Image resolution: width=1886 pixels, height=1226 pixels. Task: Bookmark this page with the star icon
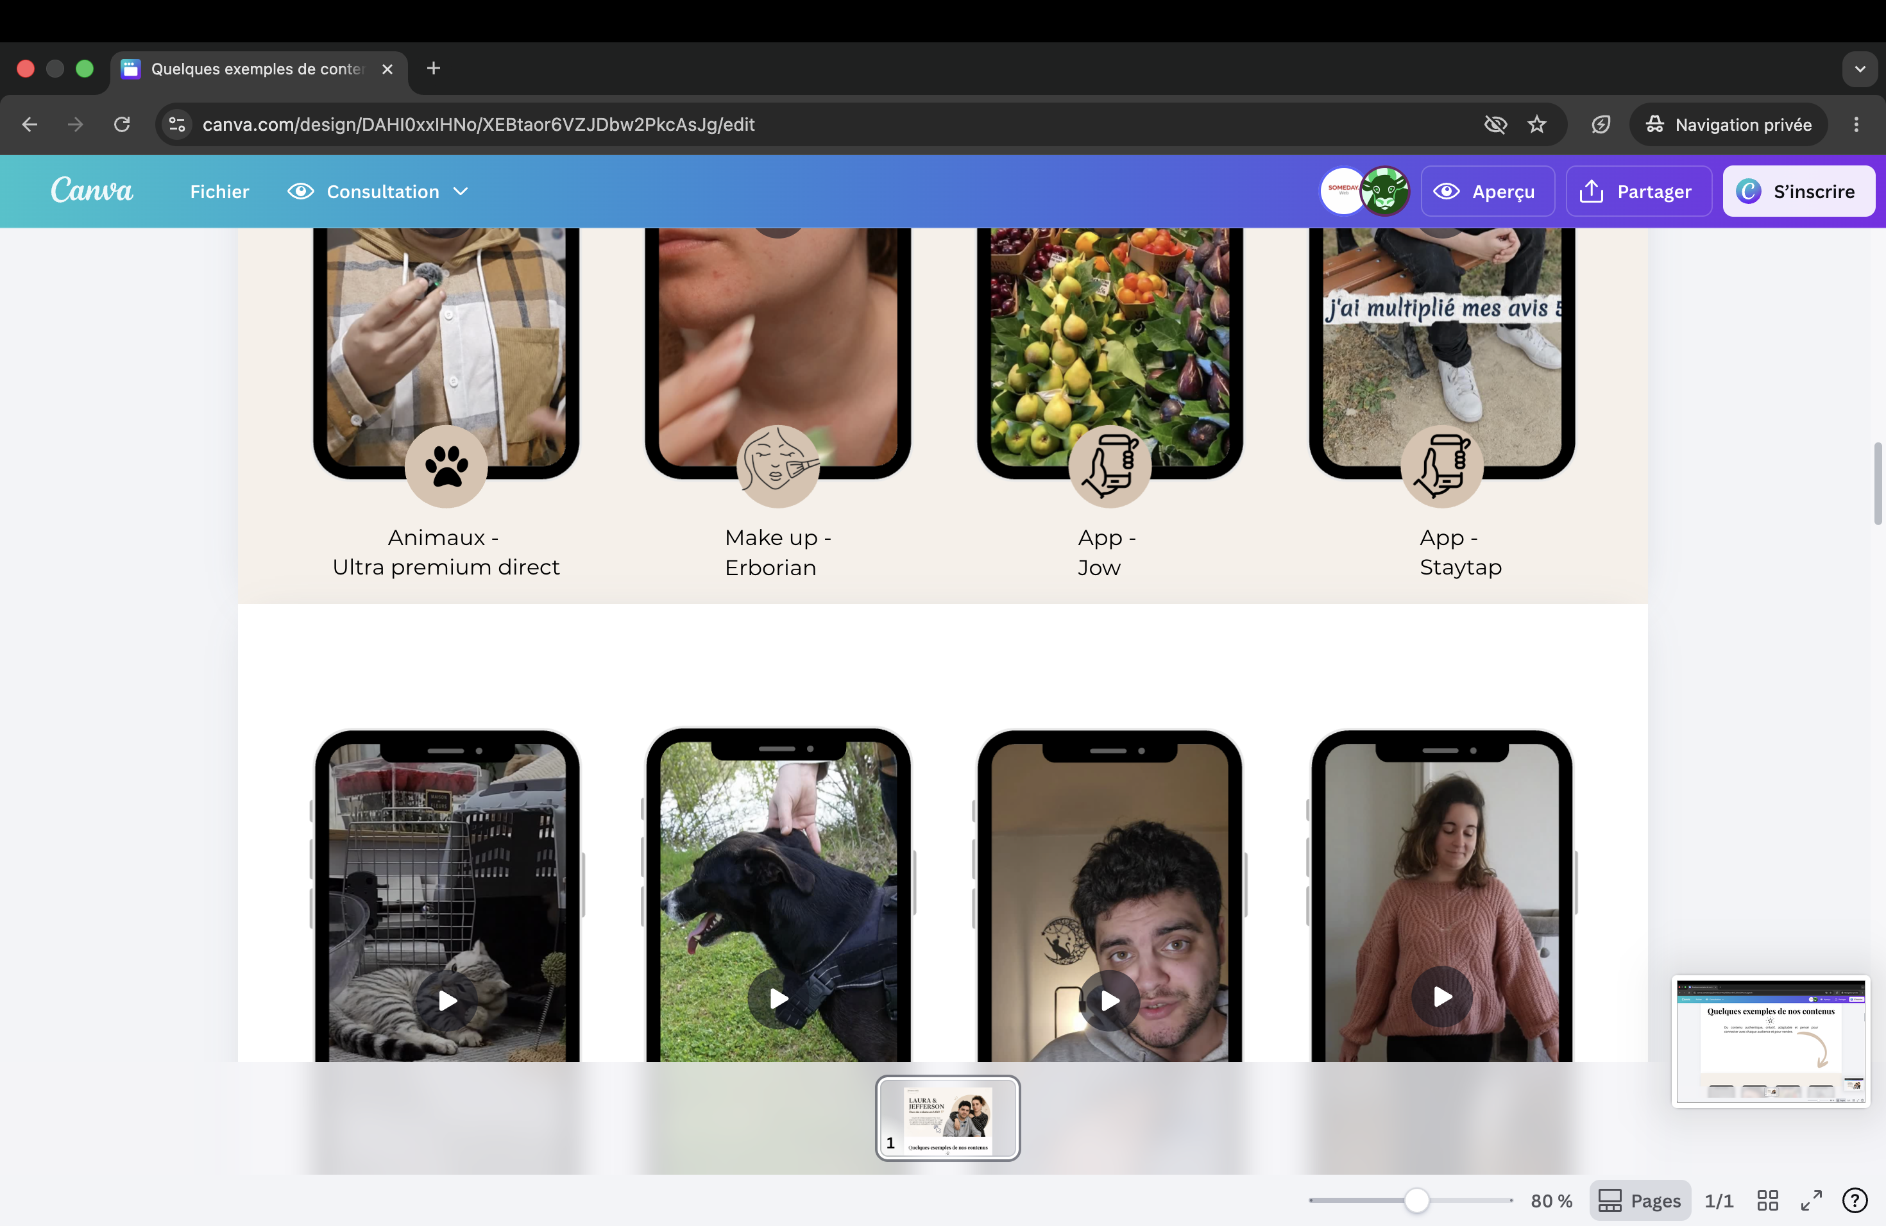[x=1537, y=124]
